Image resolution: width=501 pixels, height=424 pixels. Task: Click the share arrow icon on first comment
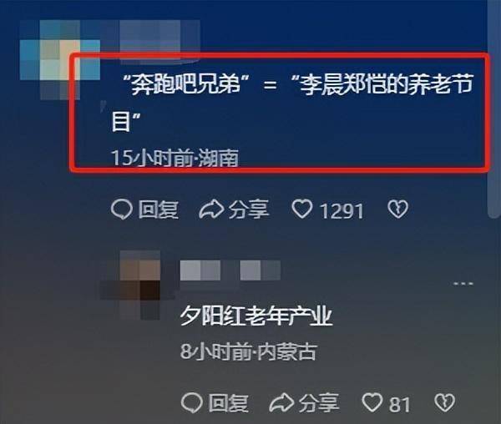[211, 209]
